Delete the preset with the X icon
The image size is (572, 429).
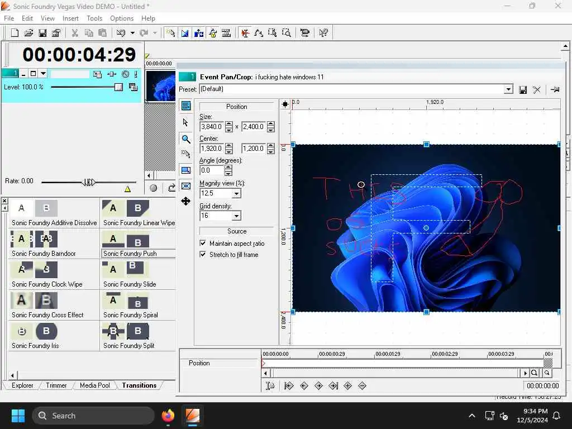point(536,90)
